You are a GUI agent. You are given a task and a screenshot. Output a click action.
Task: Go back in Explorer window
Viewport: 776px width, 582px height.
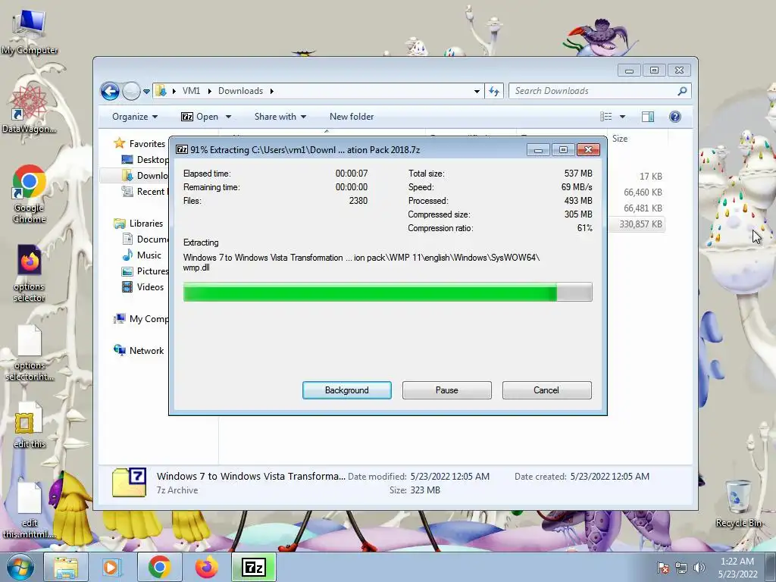tap(110, 91)
